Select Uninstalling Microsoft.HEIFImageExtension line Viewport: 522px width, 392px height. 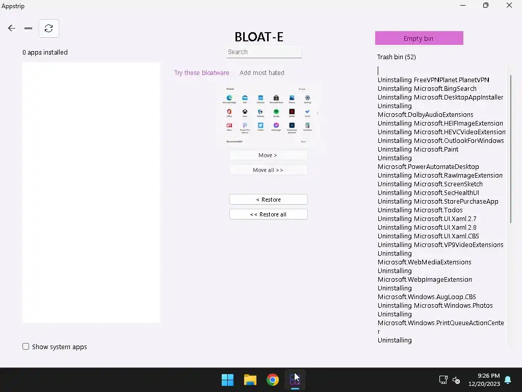click(x=440, y=124)
